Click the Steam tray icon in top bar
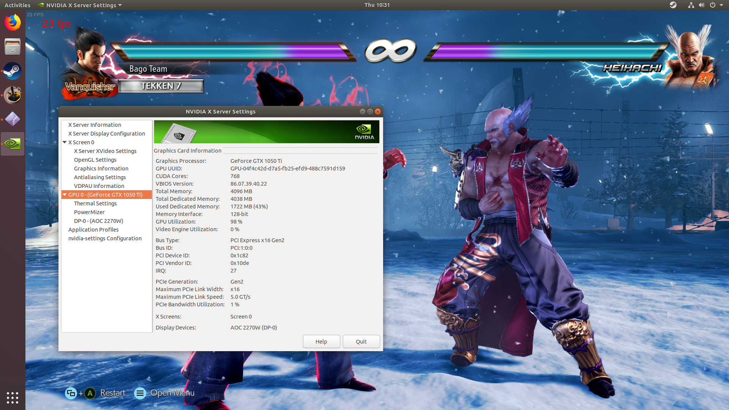This screenshot has height=410, width=729. (x=673, y=5)
